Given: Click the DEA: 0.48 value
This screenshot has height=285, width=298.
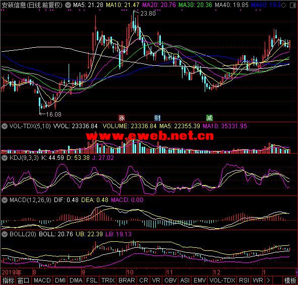Looking at the screenshot, I should (x=95, y=200).
